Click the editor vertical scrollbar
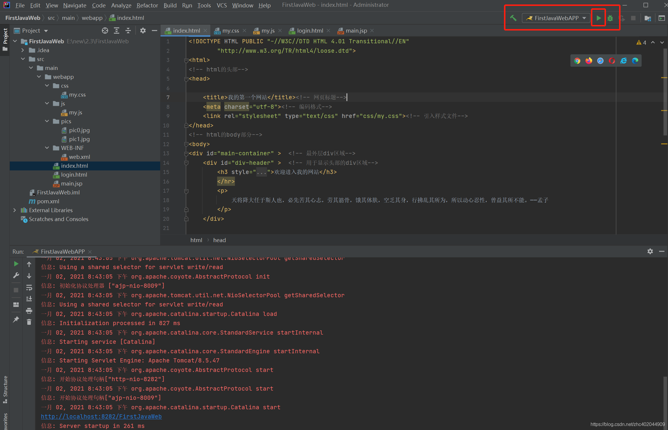This screenshot has width=668, height=430. [665, 92]
